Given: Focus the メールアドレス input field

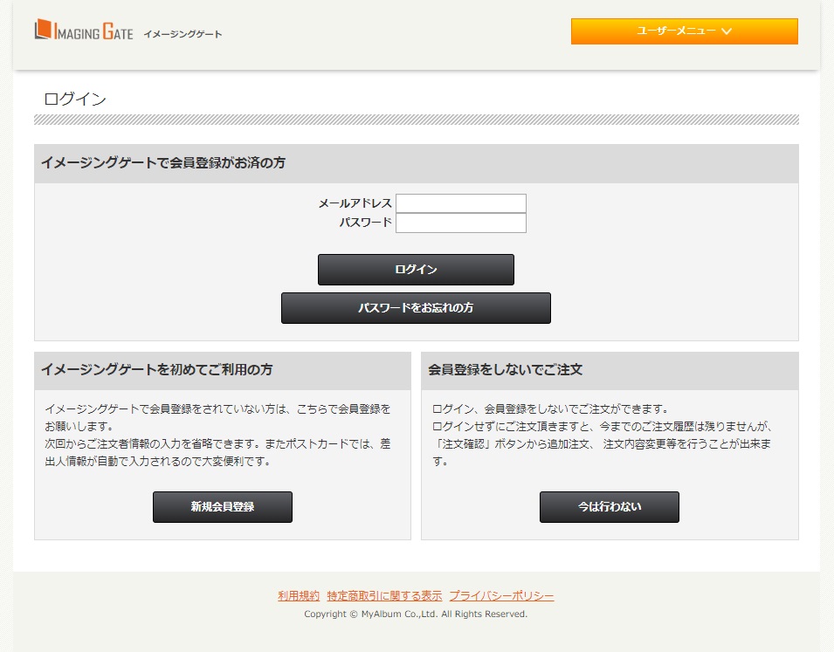Looking at the screenshot, I should (x=460, y=203).
